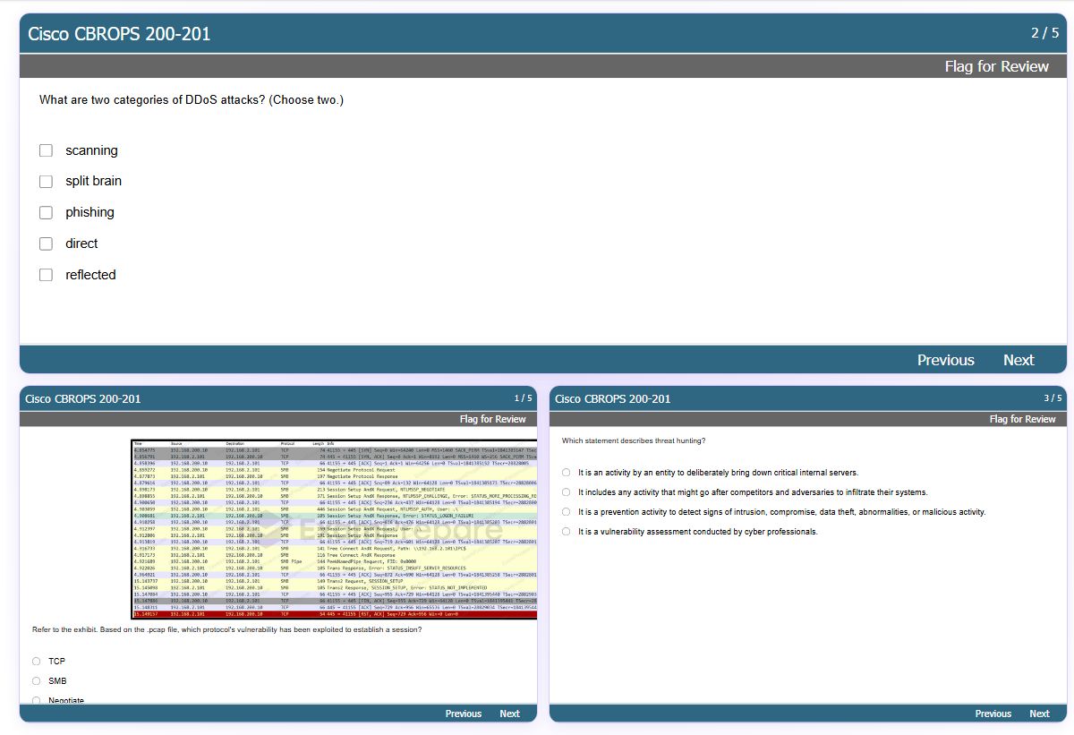Enable the 'reflected' checkbox
The height and width of the screenshot is (735, 1074).
point(46,275)
